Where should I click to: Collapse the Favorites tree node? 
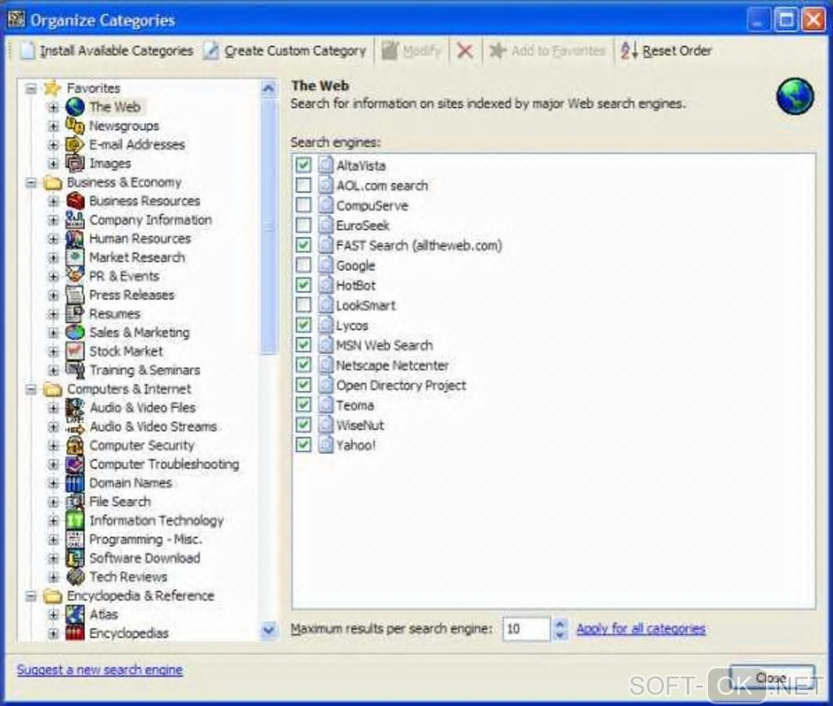32,88
